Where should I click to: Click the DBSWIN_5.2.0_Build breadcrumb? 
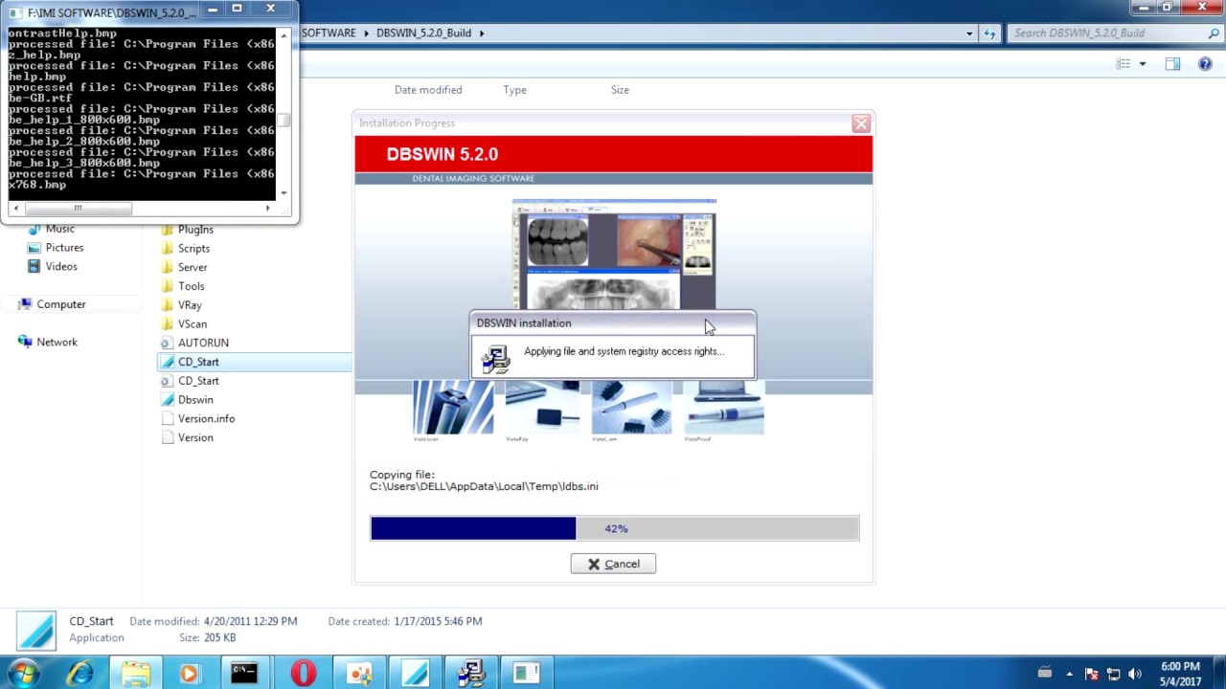pos(423,33)
